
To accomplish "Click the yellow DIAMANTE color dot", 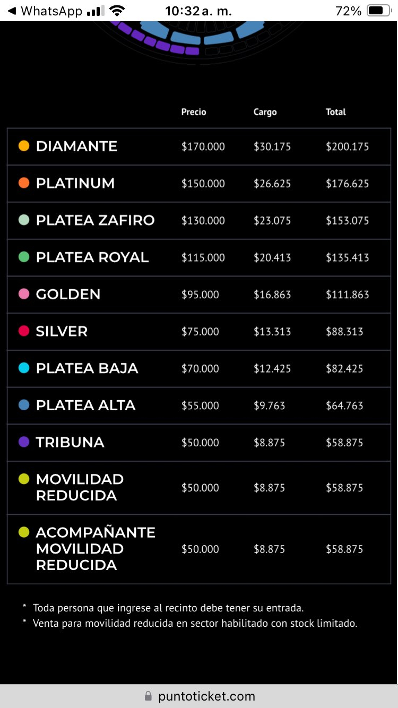I will click(24, 146).
